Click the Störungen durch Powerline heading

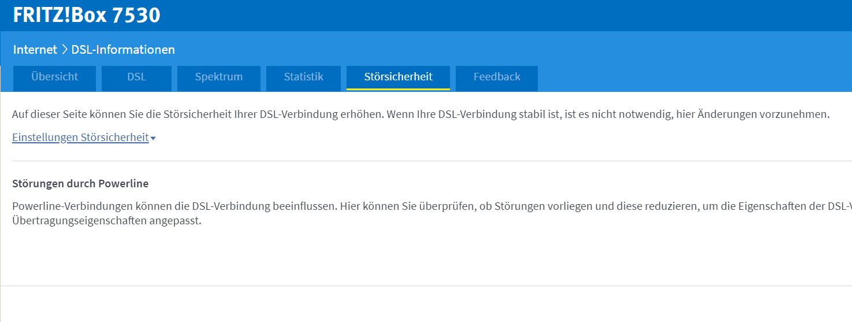80,184
